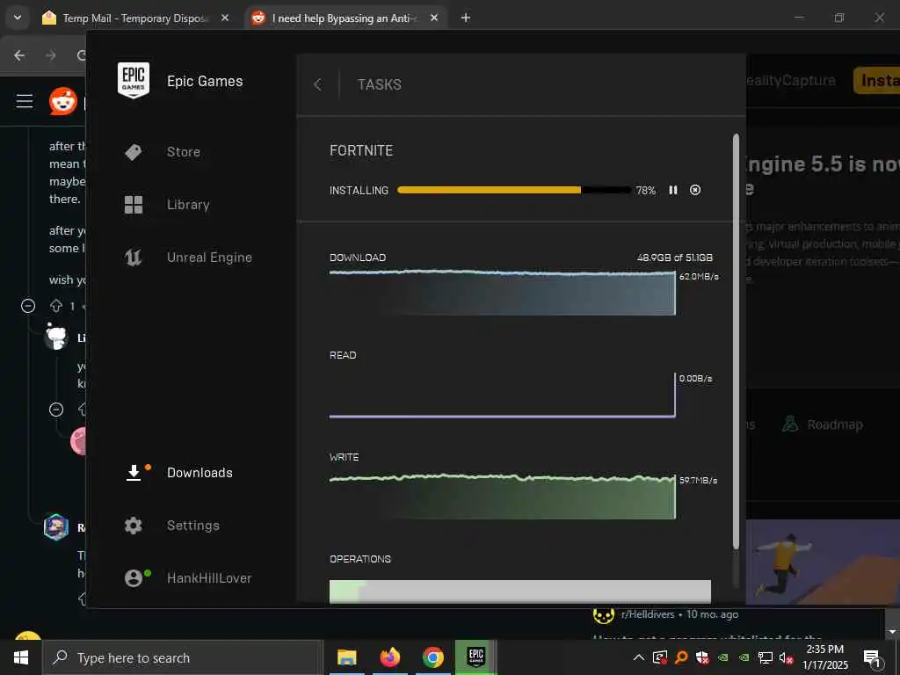The width and height of the screenshot is (900, 675).
Task: Click the Fortnite install progress bar
Action: pos(513,190)
